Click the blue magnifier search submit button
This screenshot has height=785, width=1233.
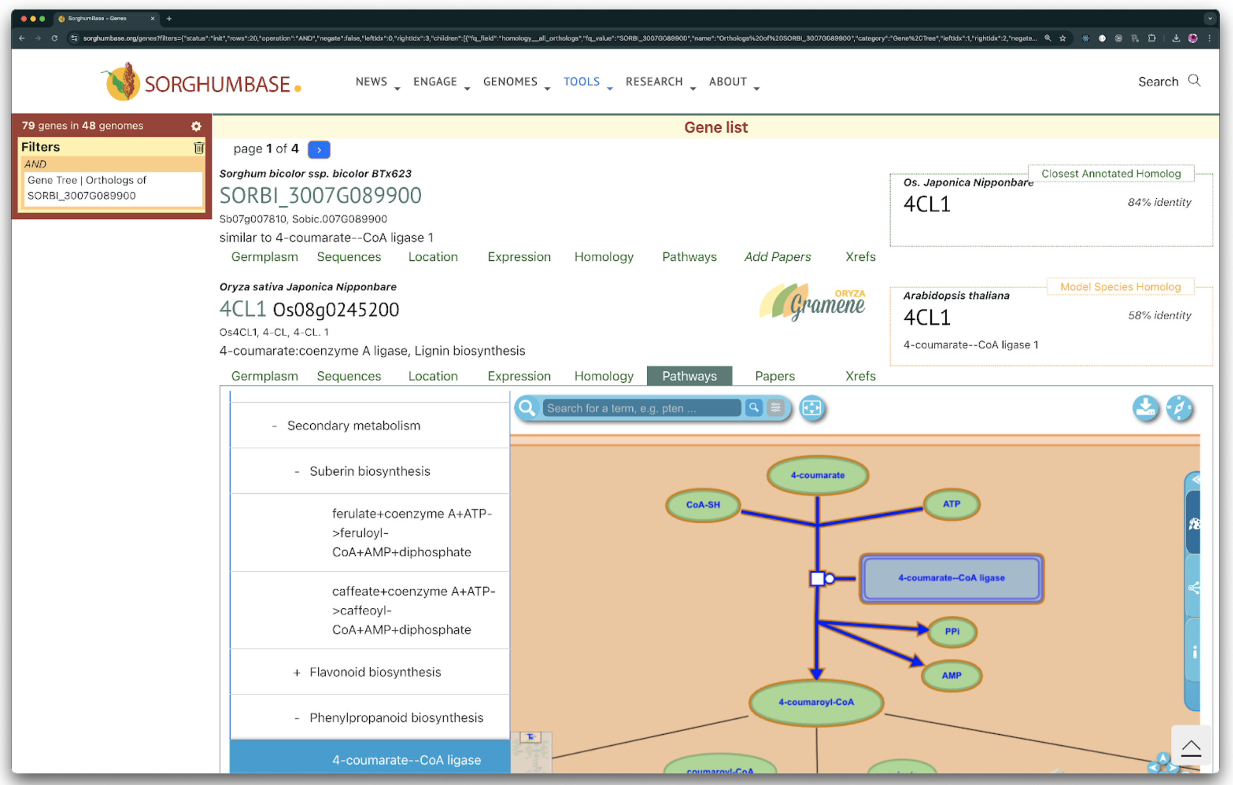753,408
